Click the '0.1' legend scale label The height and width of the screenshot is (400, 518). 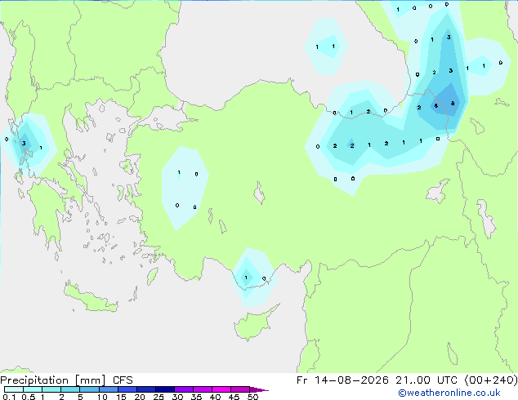pos(9,397)
